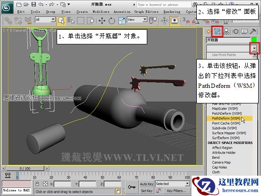Click the object name field 开瓶器
This screenshot has height=196, width=261.
(228, 40)
